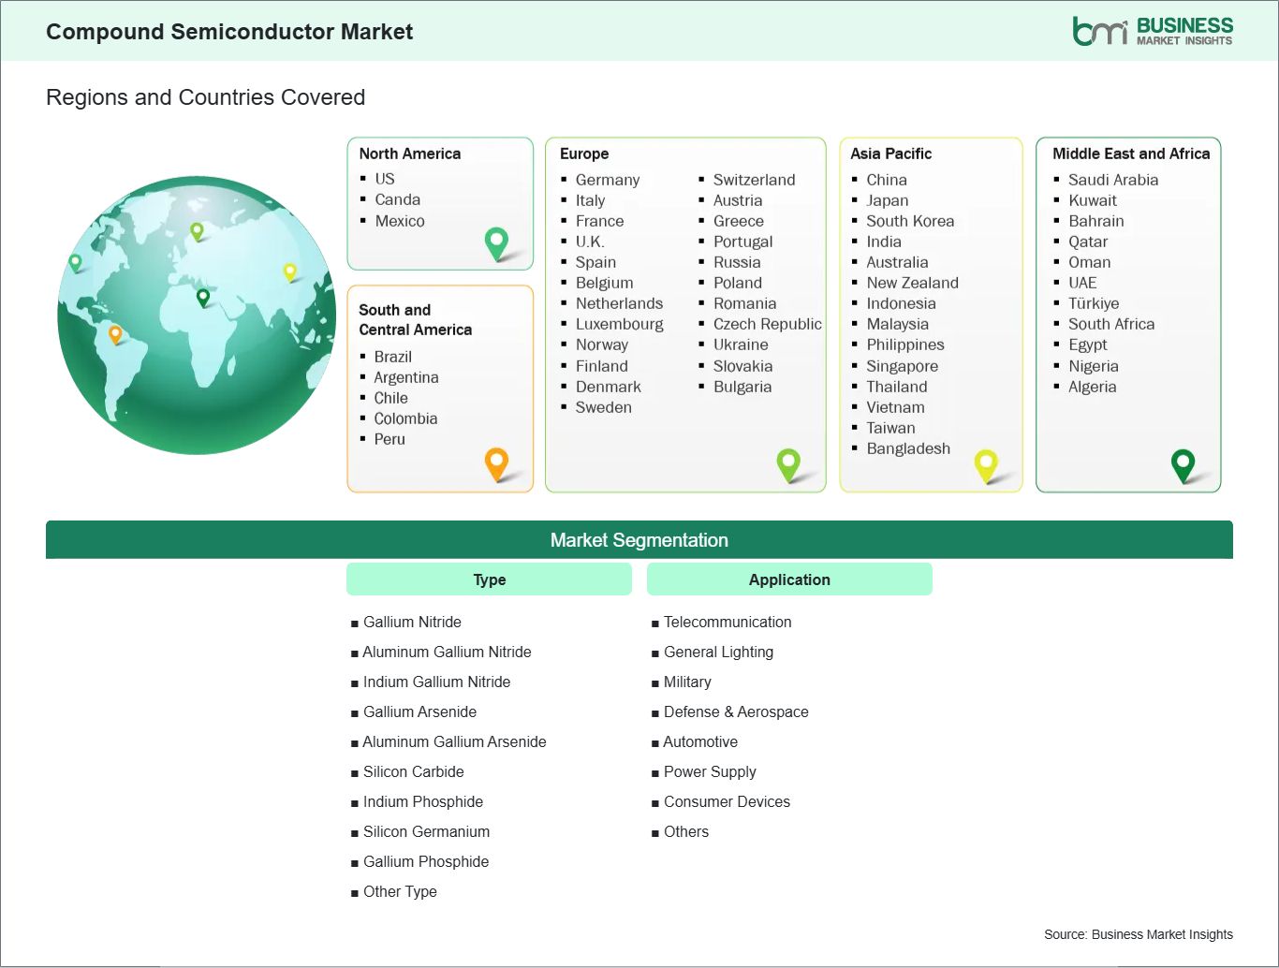Click South Korea in Asia Pacific list
Viewport: 1279px width, 968px height.
[x=910, y=221]
